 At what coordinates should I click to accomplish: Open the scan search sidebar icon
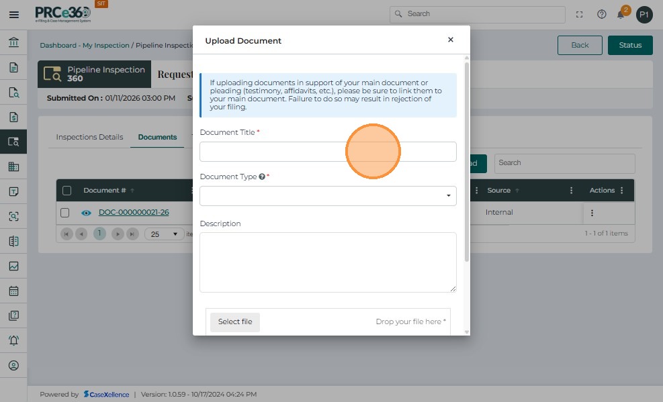click(x=13, y=216)
